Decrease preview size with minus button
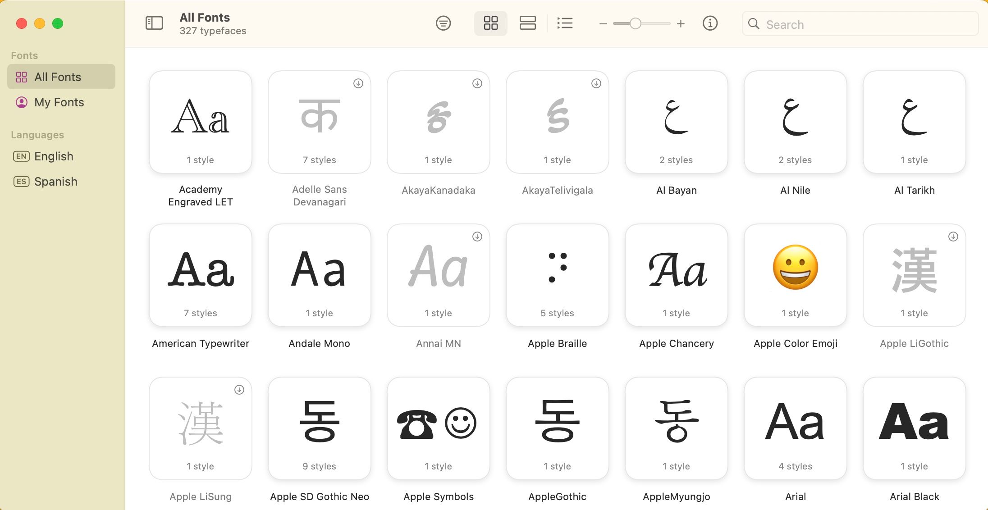The height and width of the screenshot is (510, 988). coord(603,23)
